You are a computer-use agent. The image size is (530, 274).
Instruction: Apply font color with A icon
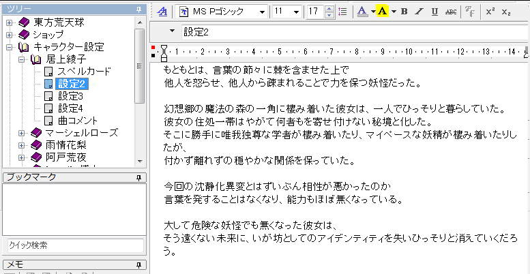click(362, 12)
